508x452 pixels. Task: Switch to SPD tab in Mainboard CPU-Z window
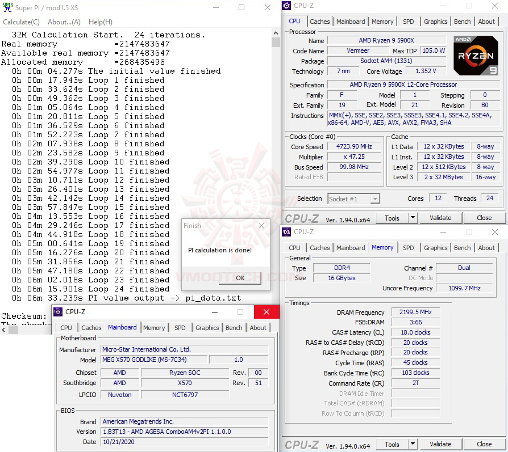(x=180, y=328)
